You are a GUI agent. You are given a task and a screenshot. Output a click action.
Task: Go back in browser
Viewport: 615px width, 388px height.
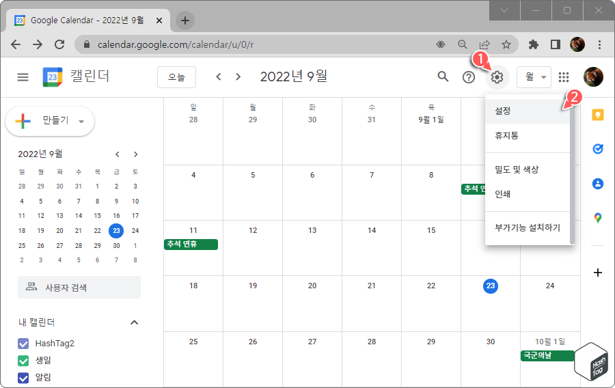[x=16, y=44]
